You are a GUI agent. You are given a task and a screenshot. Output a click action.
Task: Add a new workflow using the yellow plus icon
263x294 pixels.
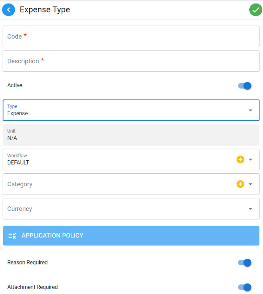[240, 159]
